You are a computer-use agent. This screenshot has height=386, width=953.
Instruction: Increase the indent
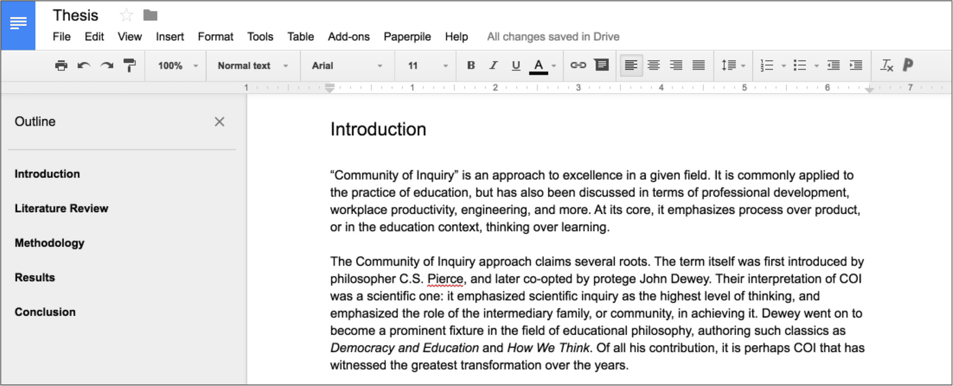(856, 66)
